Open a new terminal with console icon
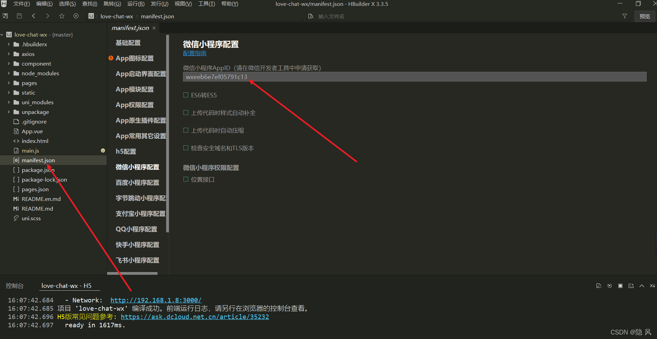Image resolution: width=657 pixels, height=339 pixels. [631, 286]
